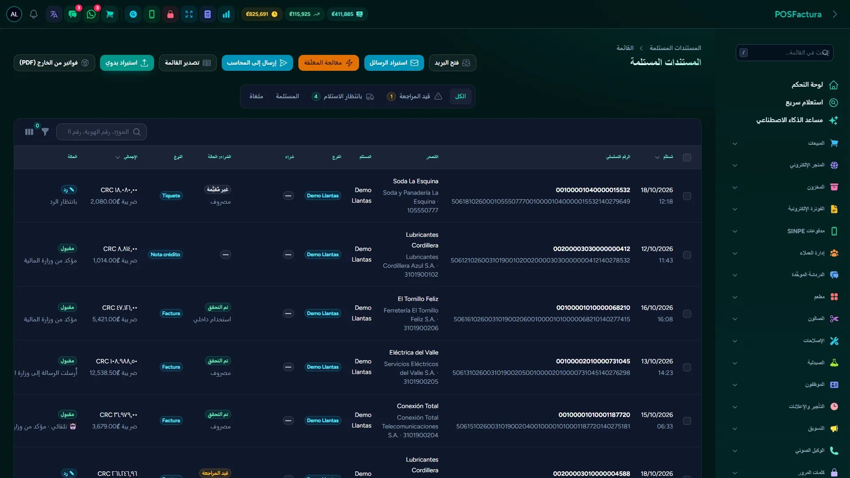Image resolution: width=850 pixels, height=478 pixels.
Task: Expand the المبيعات sales sidebar menu
Action: pyautogui.click(x=784, y=143)
